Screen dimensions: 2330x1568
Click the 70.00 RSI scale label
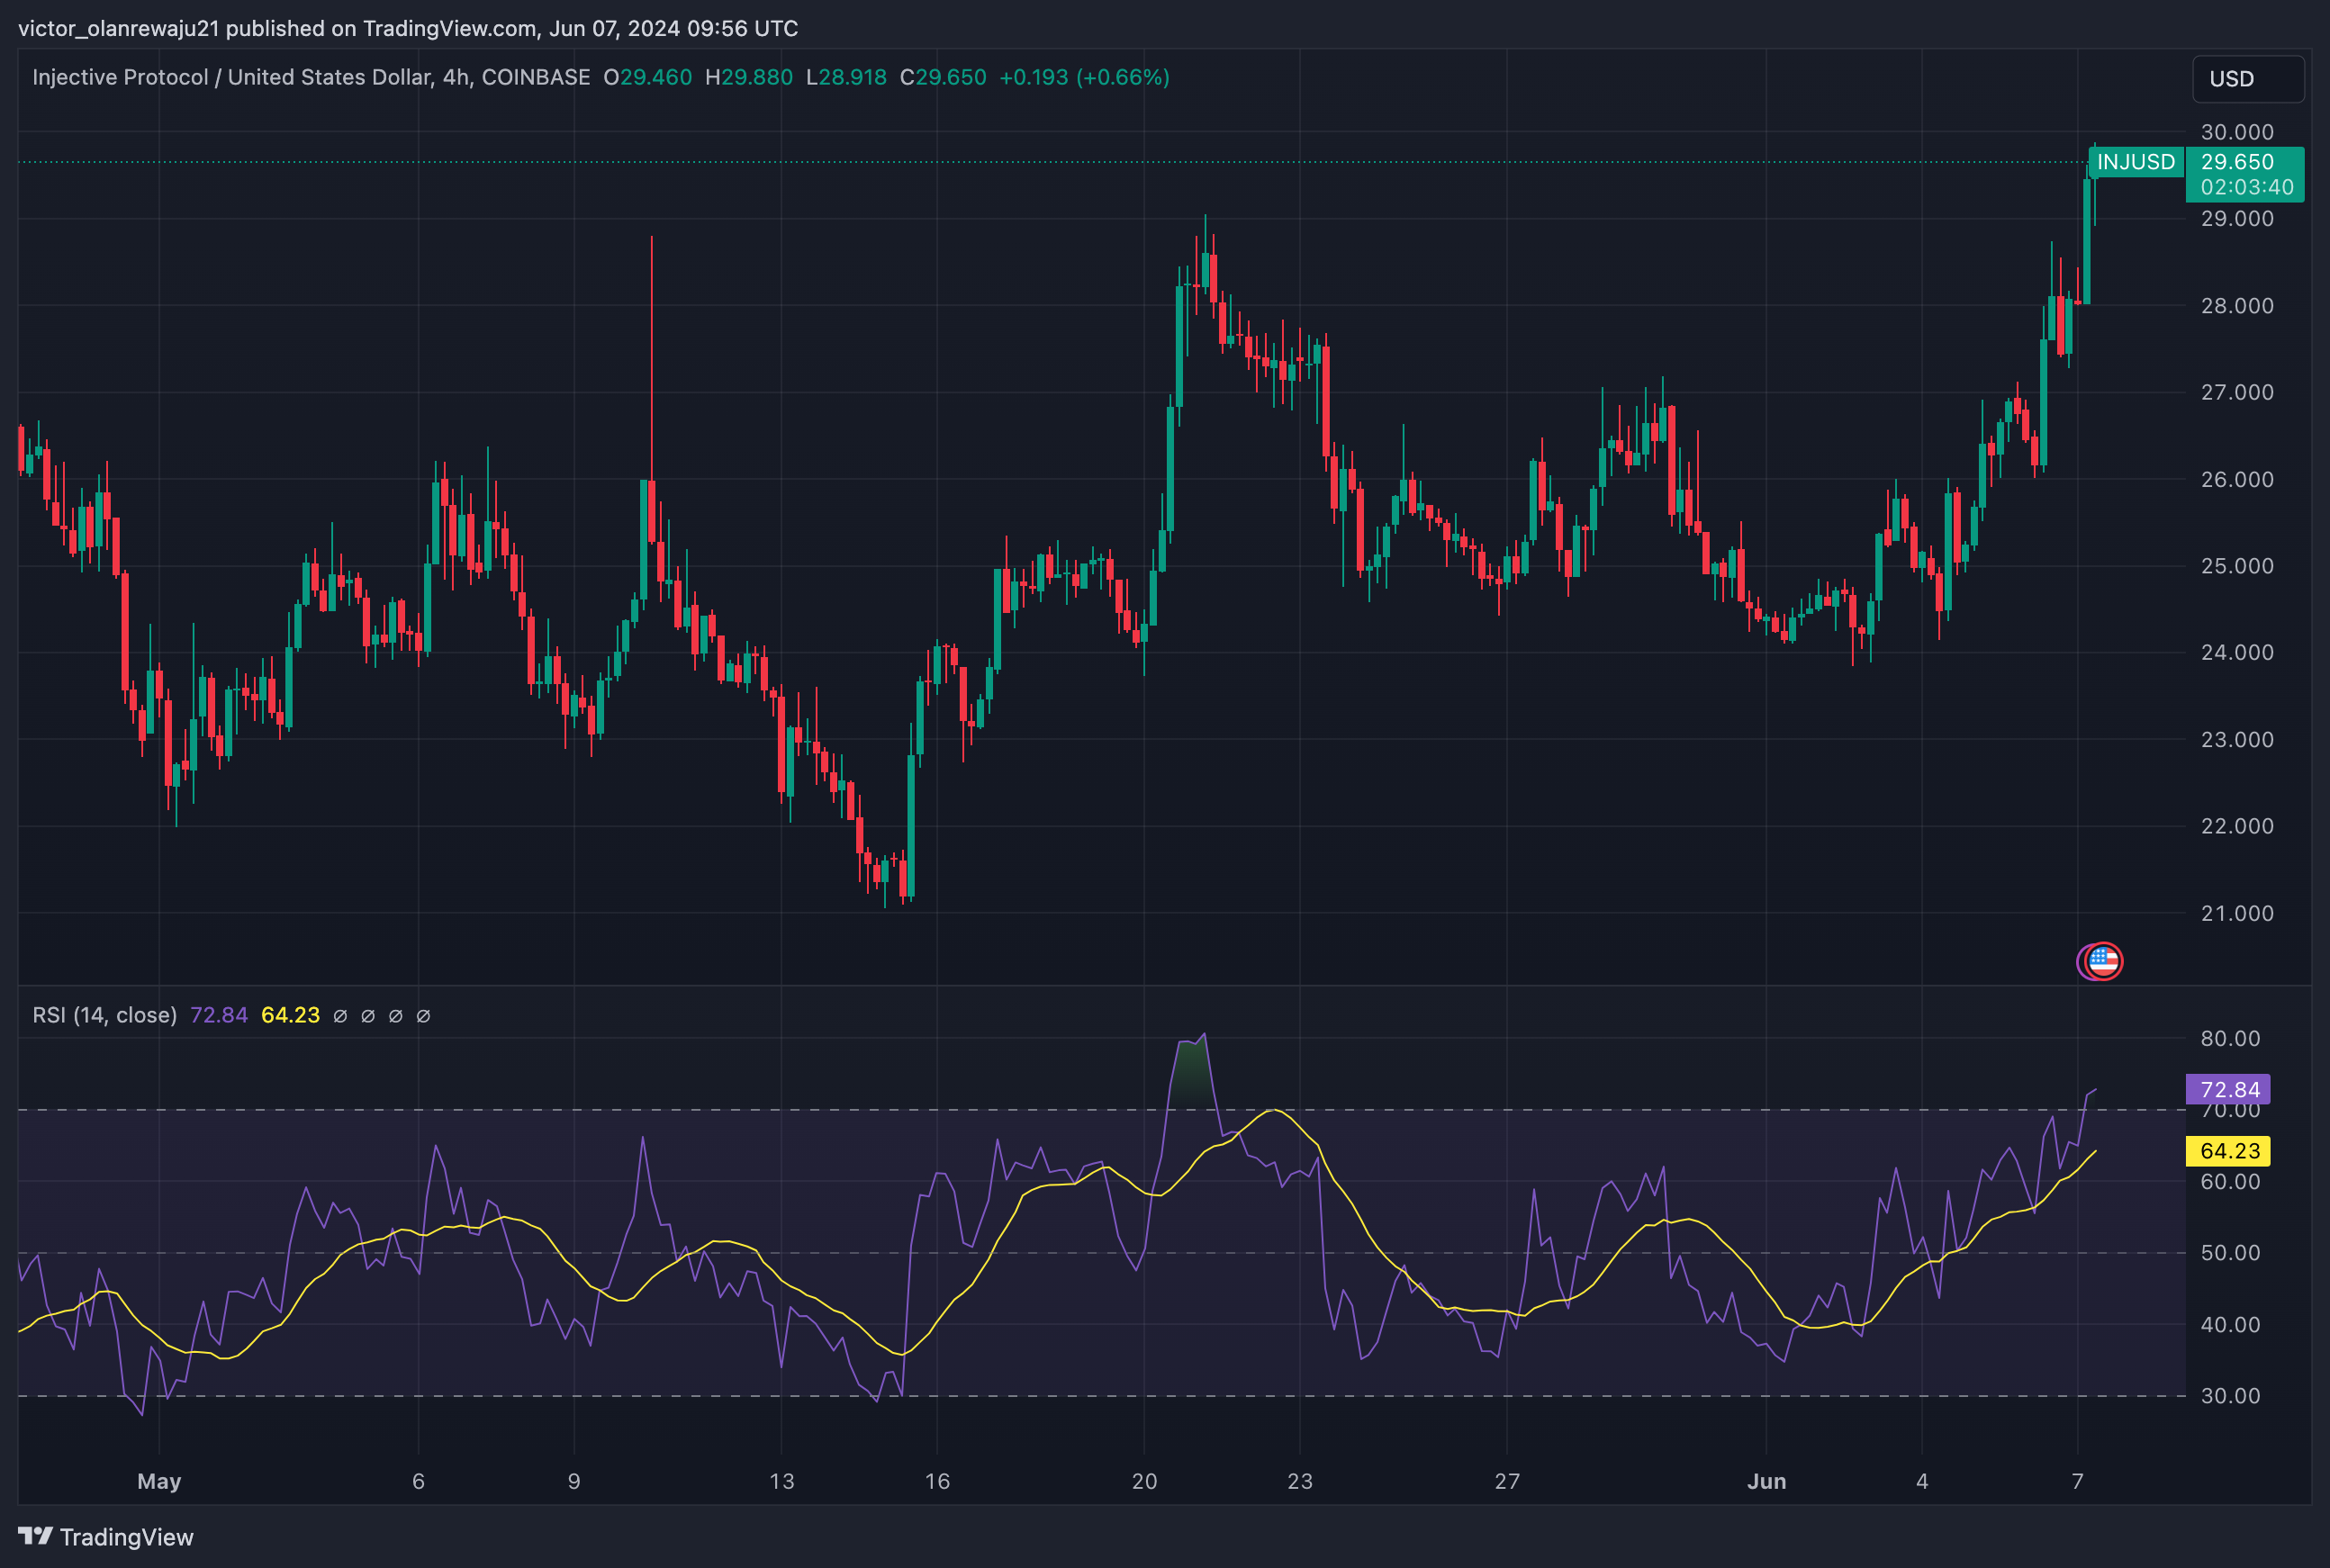[2230, 1112]
